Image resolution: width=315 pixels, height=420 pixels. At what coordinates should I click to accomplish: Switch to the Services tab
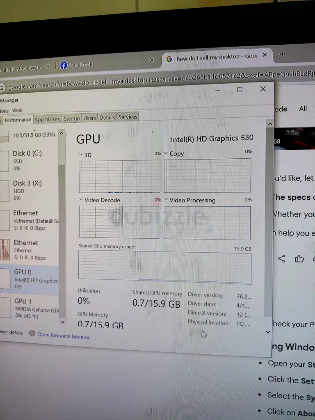pos(128,117)
